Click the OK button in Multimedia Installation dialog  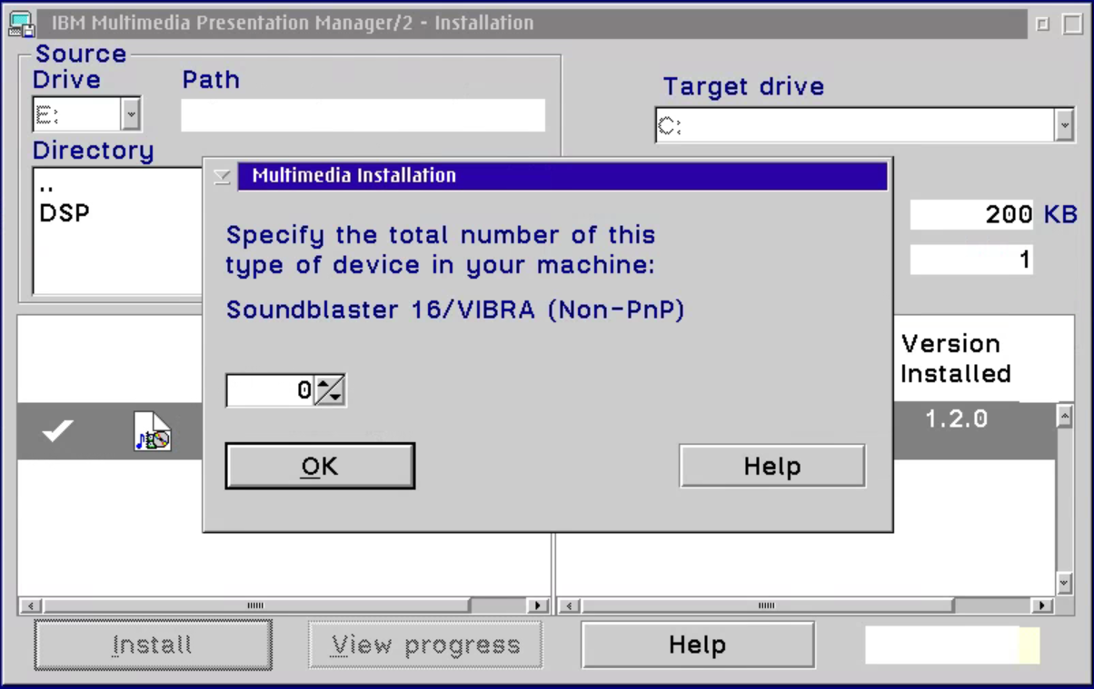coord(320,466)
